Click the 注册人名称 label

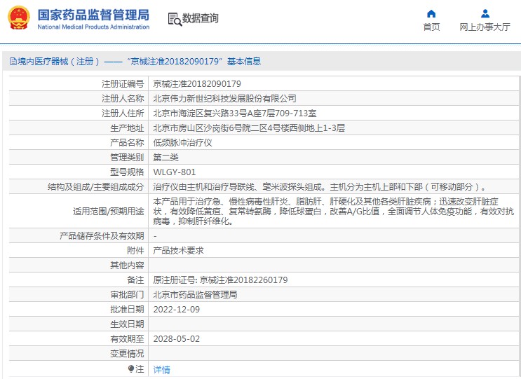click(x=123, y=99)
